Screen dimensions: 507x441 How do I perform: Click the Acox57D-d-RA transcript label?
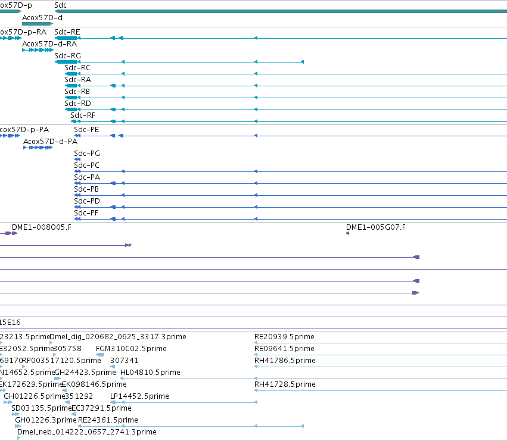click(x=49, y=44)
